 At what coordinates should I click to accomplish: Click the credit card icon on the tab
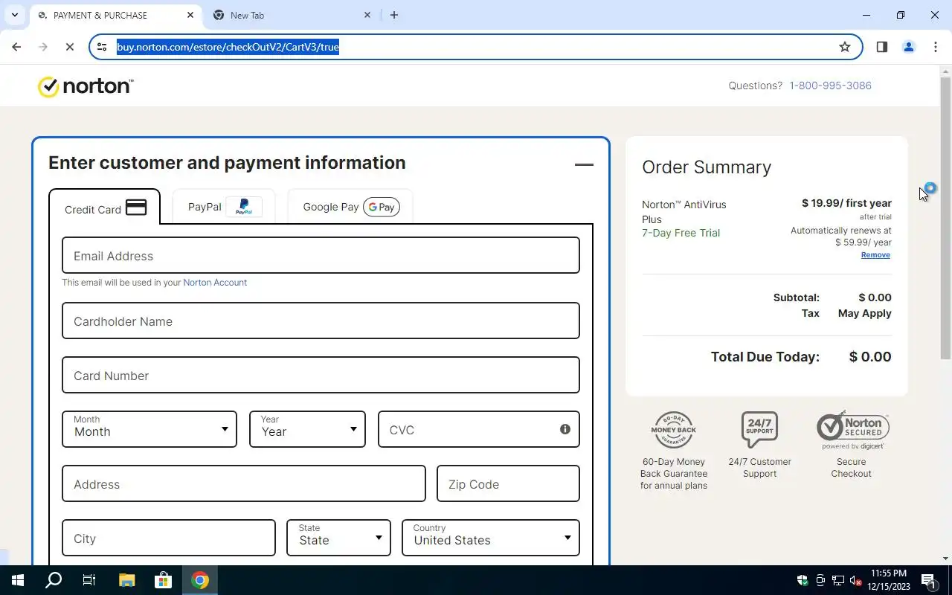(x=136, y=208)
